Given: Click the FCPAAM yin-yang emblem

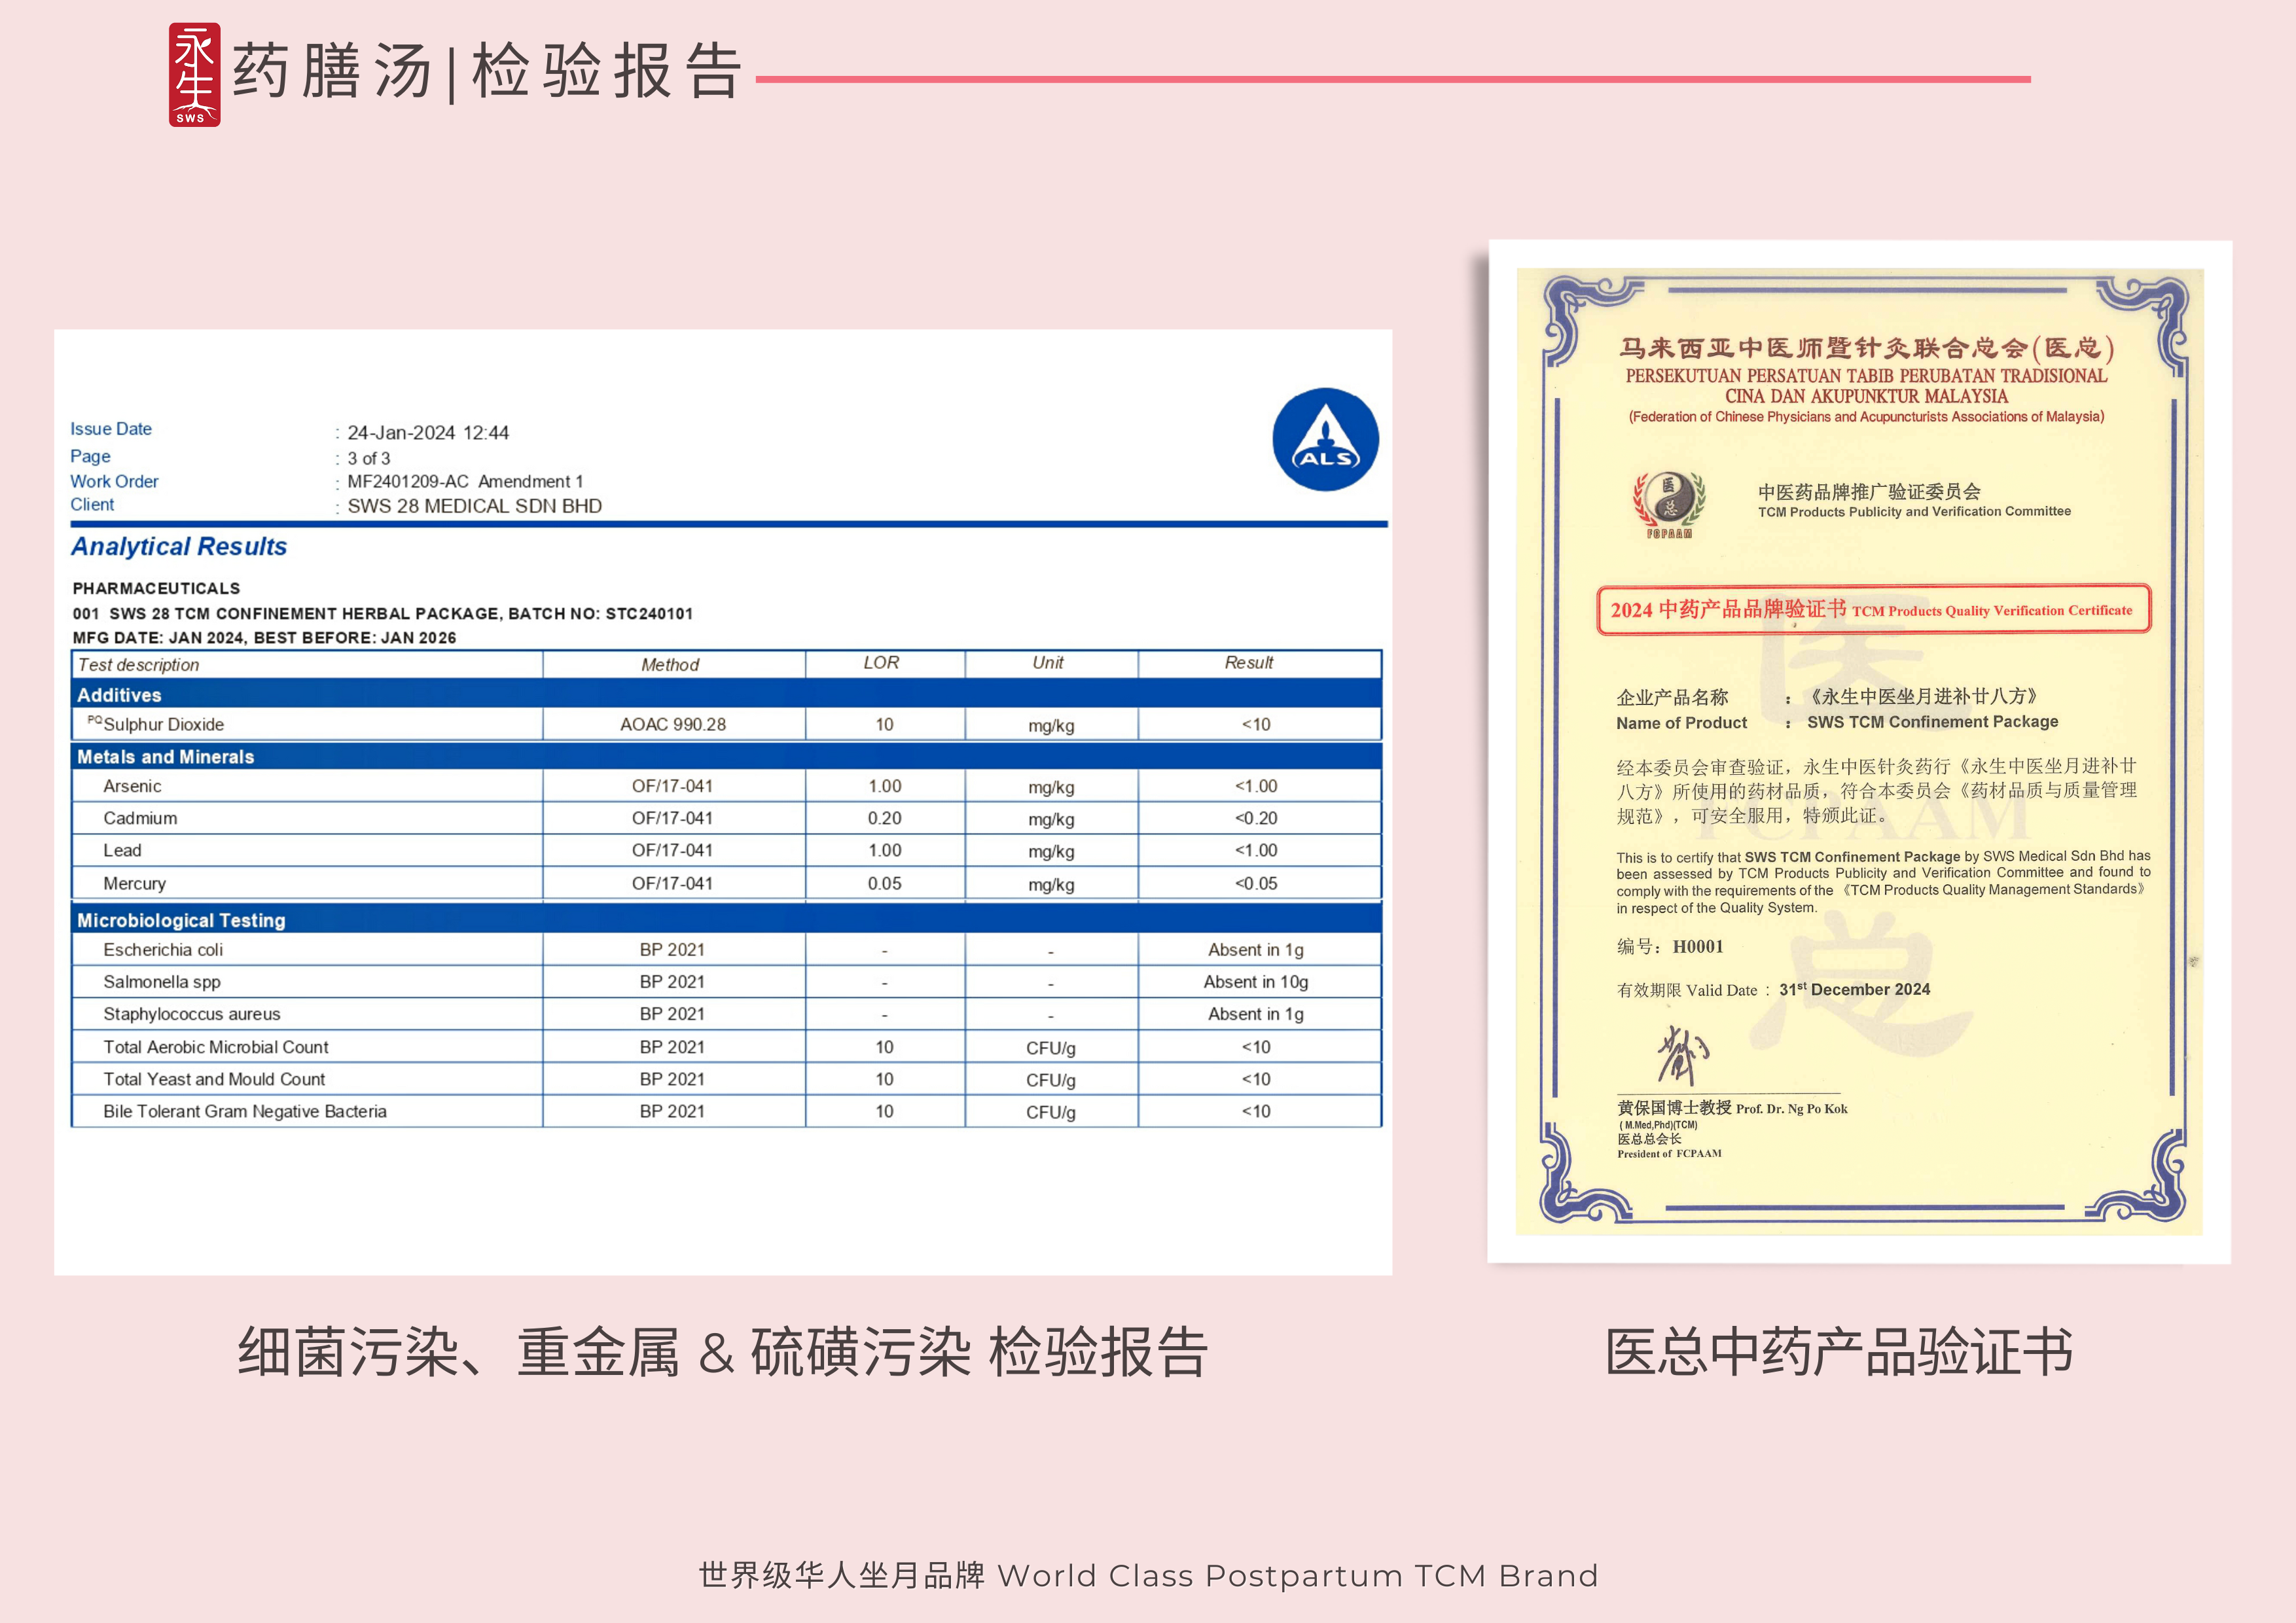Looking at the screenshot, I should coord(1669,504).
